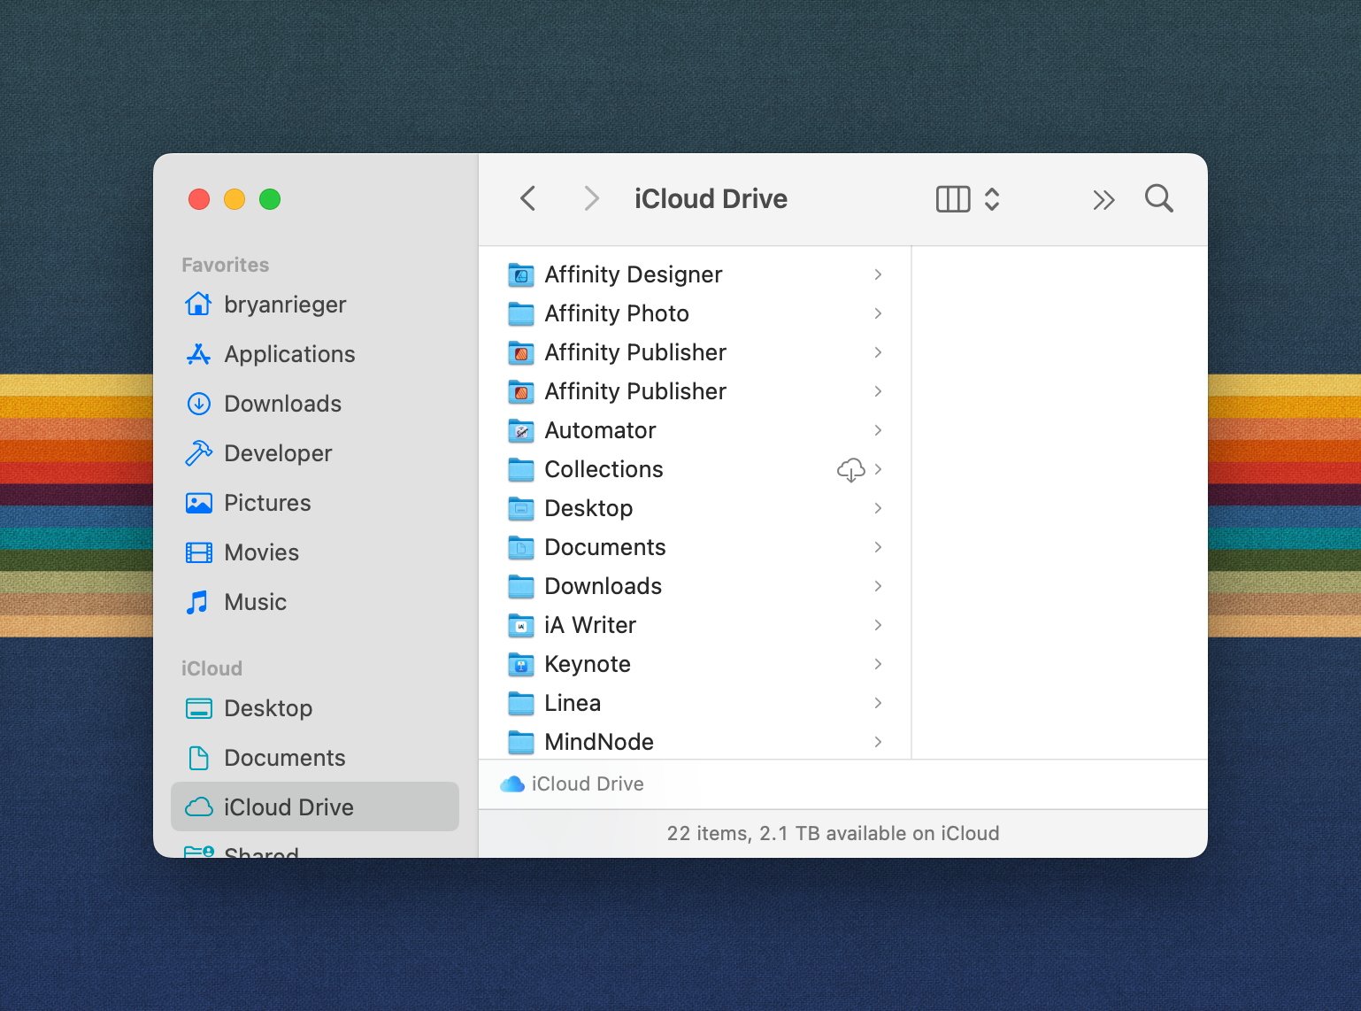Viewport: 1361px width, 1011px height.
Task: Click the Favorites section header
Action: [x=225, y=265]
